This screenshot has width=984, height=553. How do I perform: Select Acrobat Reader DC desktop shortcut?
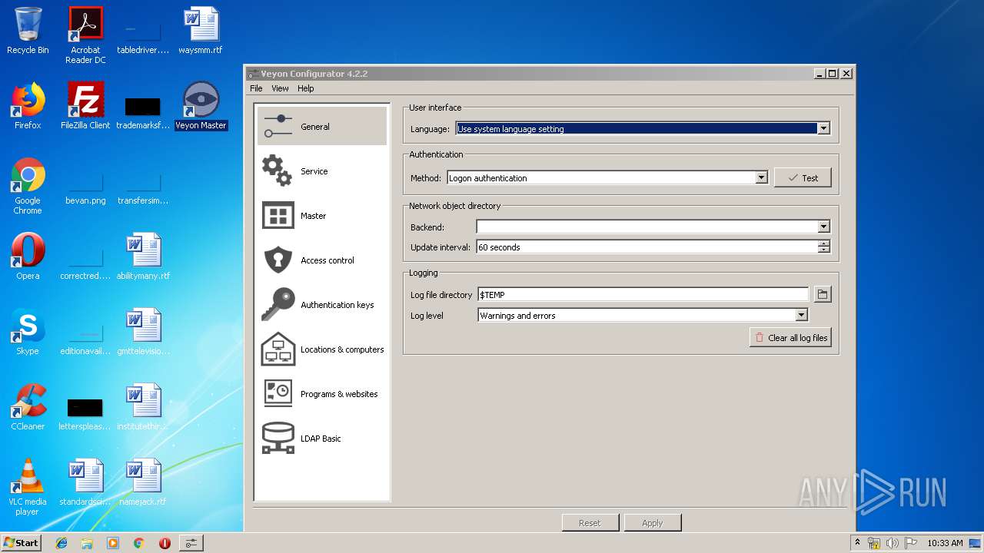click(85, 35)
